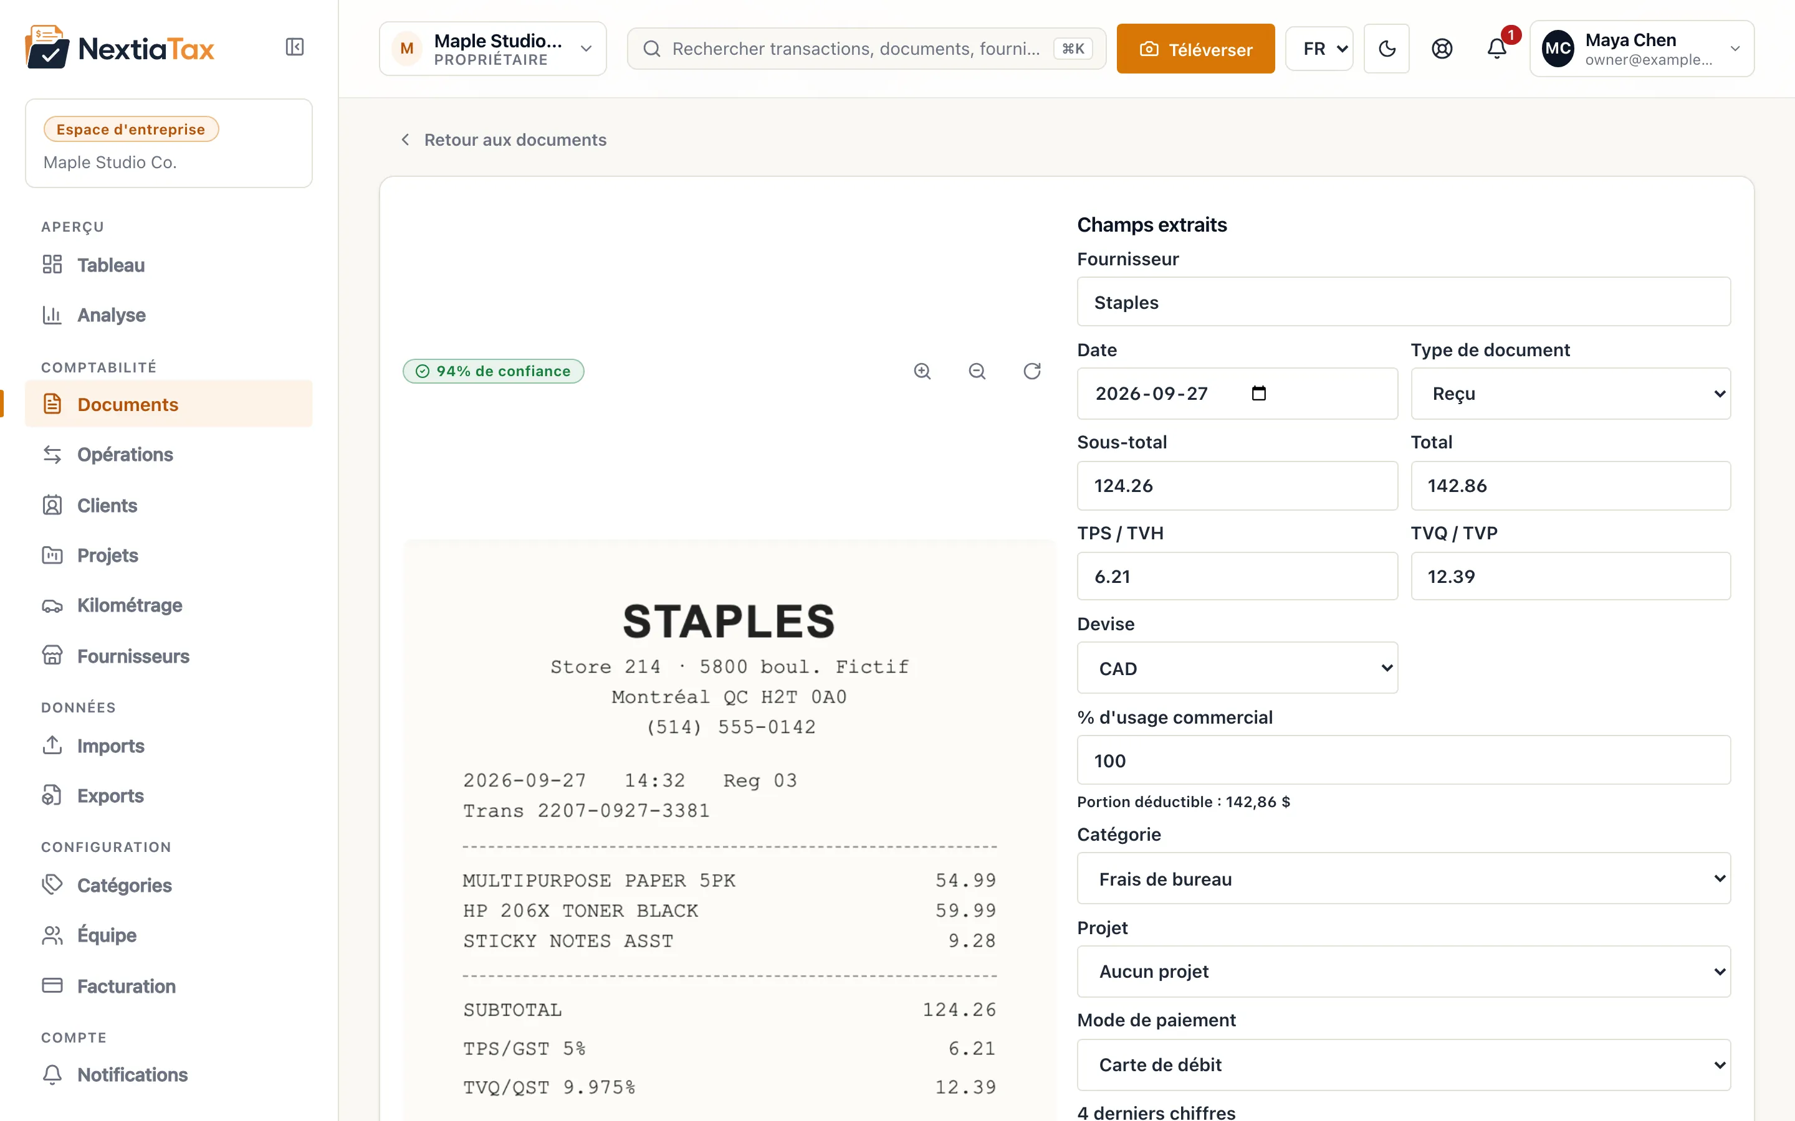Open Projets section
This screenshot has height=1121, width=1795.
click(168, 556)
